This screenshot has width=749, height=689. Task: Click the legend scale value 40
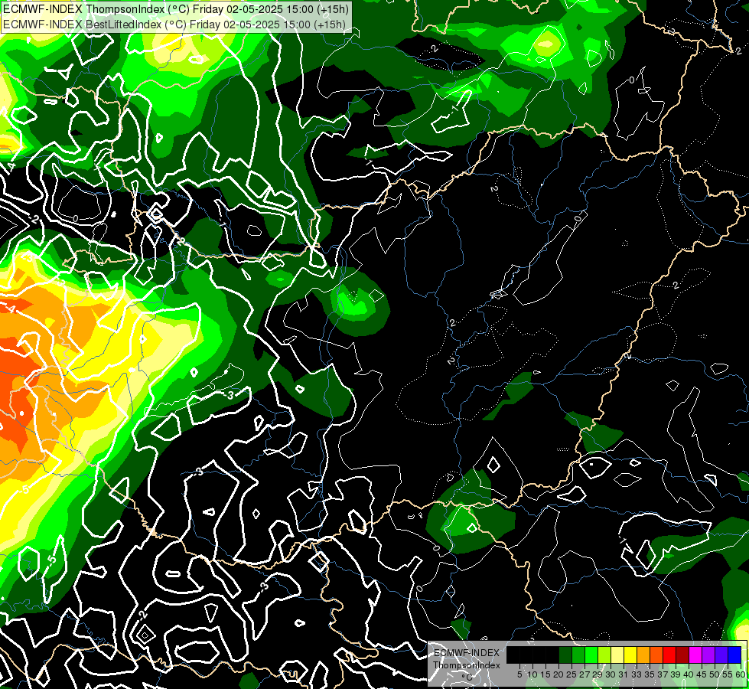coord(689,674)
